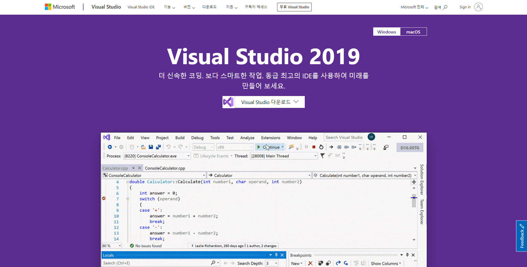Expand the 버전 navigation menu

pos(189,7)
